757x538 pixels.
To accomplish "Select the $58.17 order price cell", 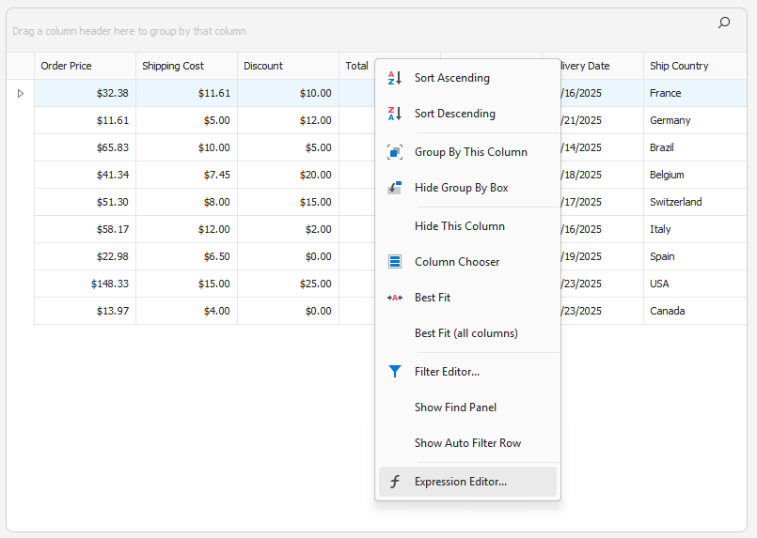I will (x=85, y=229).
